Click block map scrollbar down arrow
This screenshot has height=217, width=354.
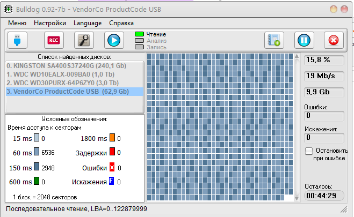(297, 198)
